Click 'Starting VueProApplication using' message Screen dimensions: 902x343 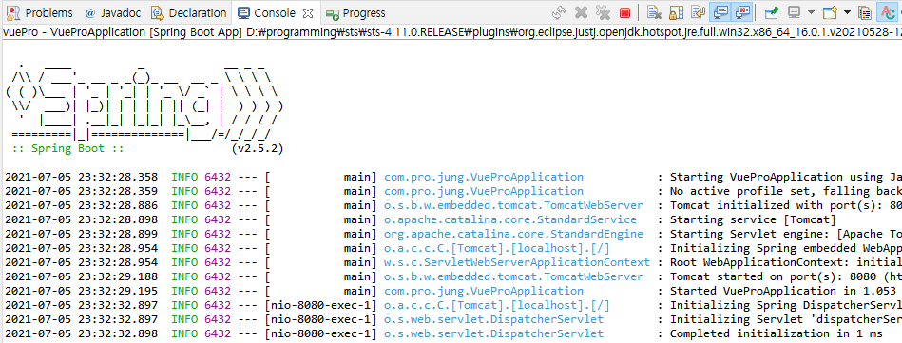tap(786, 177)
